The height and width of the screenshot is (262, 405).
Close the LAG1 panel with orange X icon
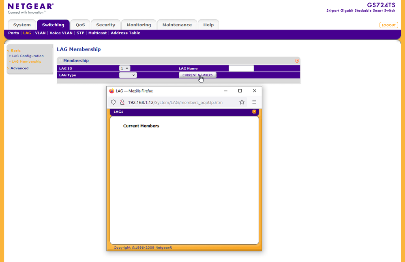[x=254, y=112]
